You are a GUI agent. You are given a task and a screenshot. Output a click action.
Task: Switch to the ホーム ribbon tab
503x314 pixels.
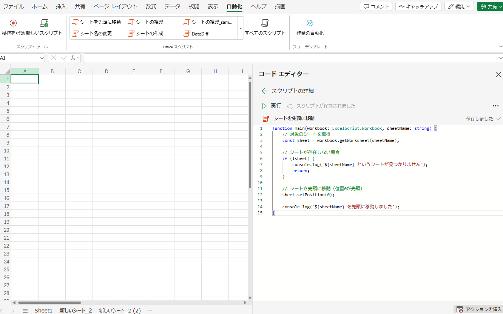(x=39, y=6)
